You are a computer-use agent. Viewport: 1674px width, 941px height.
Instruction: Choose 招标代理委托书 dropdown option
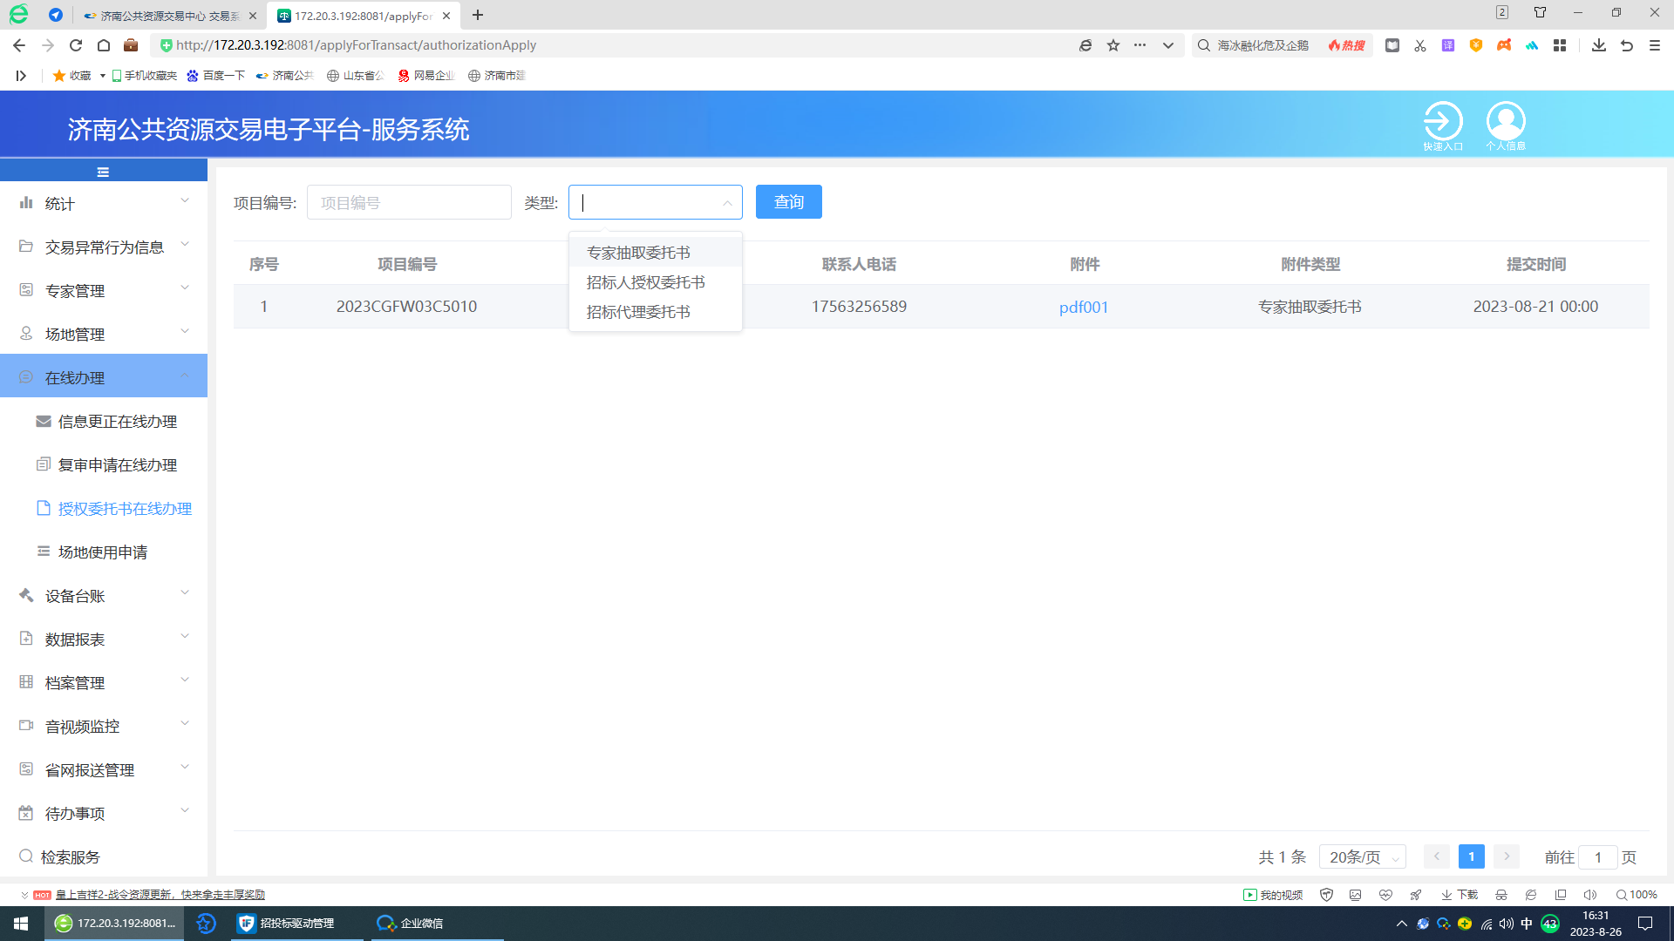click(637, 312)
